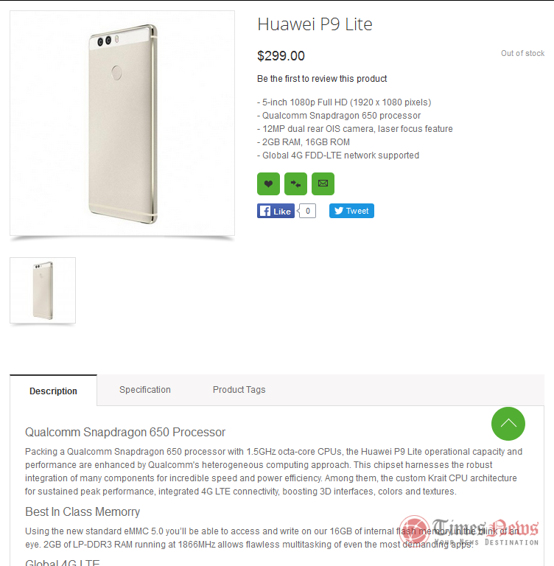554x566 pixels.
Task: Click 'Be the first to review this product'
Action: click(x=322, y=79)
